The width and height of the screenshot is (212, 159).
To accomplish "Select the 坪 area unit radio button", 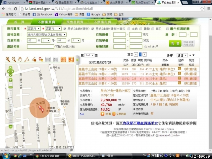I will click(153, 47).
